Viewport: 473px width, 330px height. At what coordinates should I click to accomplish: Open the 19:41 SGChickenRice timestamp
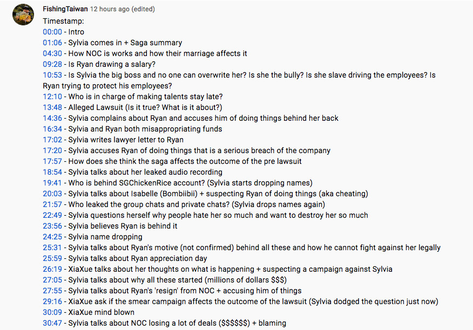coord(52,183)
